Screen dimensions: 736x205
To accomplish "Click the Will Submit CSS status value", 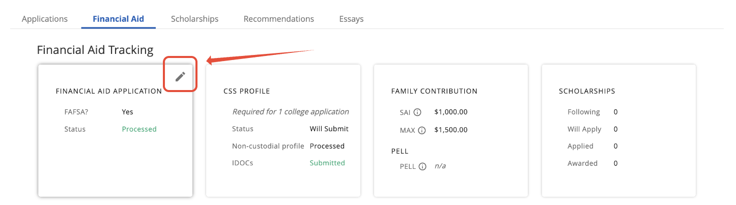I will [x=329, y=129].
